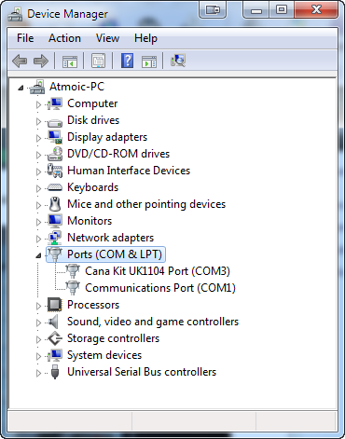Click the blue Help question mark icon
This screenshot has width=345, height=439.
click(x=127, y=61)
